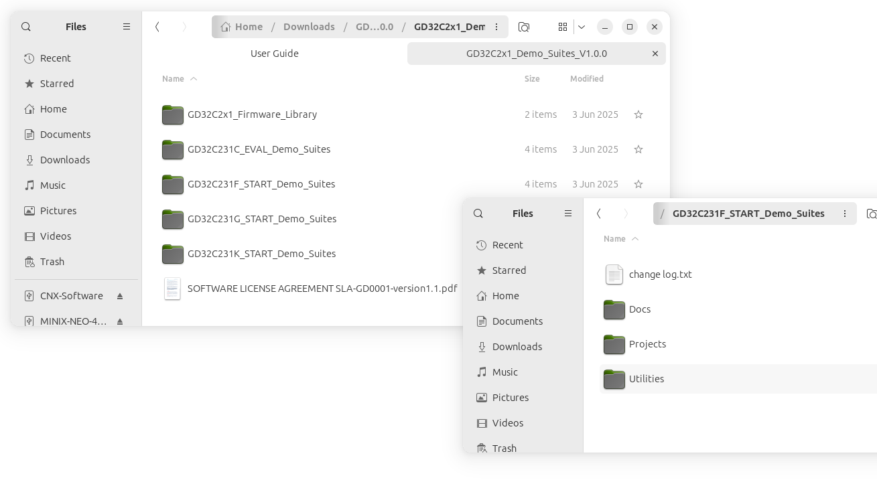
Task: Open Trash in the back window sidebar
Action: [x=76, y=262]
